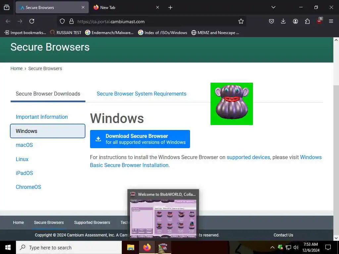Open network status tray icon
The height and width of the screenshot is (254, 339).
288,247
